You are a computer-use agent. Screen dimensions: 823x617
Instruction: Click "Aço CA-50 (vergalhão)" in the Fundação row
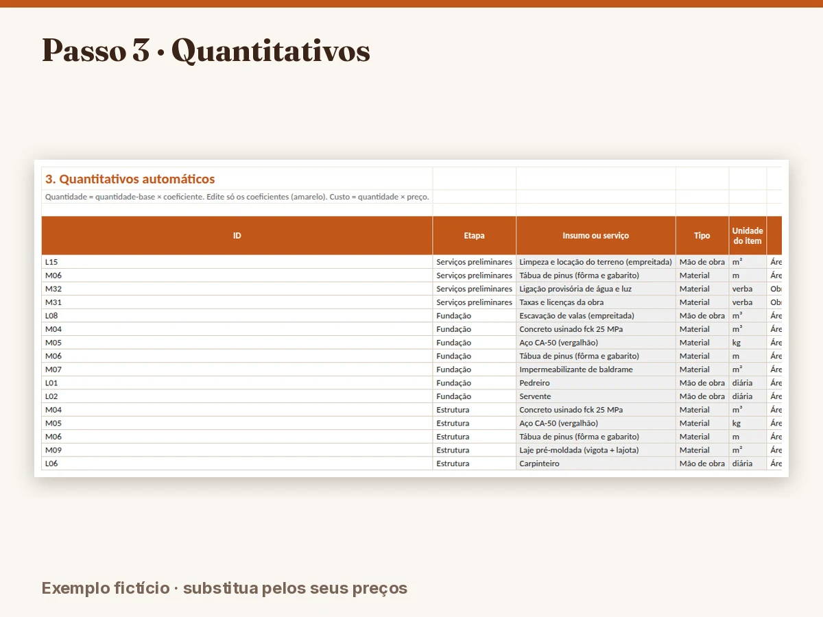point(596,343)
